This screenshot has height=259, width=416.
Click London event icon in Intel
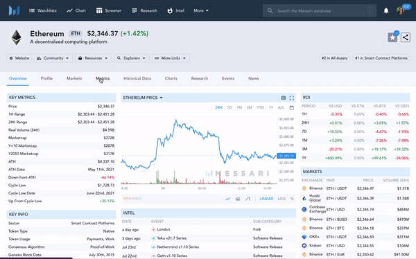pyautogui.click(x=153, y=229)
